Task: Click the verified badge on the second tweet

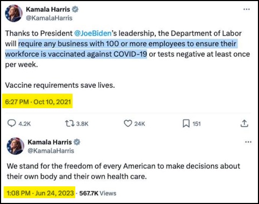Action: [x=77, y=142]
